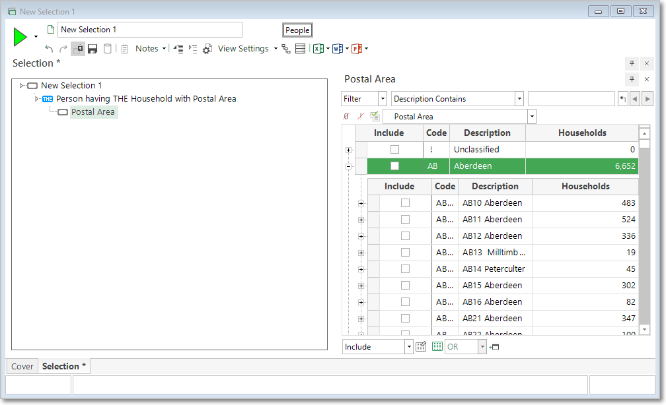Click the next match right arrow button
The width and height of the screenshot is (666, 405).
pyautogui.click(x=647, y=99)
